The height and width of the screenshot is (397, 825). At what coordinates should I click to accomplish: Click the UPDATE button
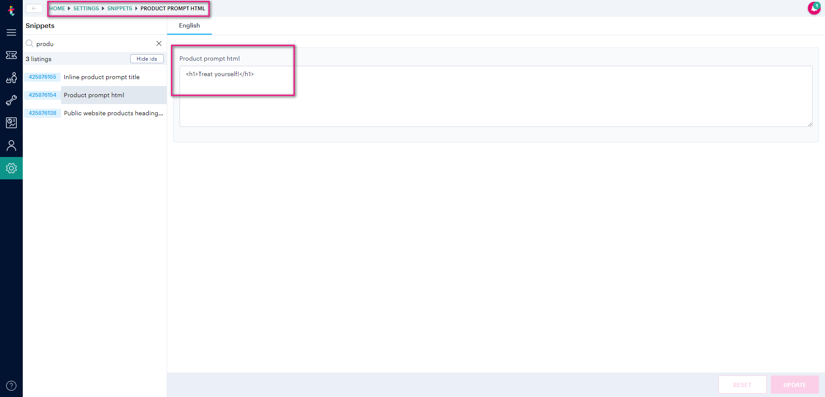click(x=794, y=385)
